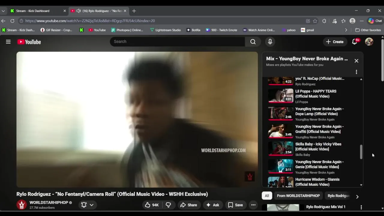Close the Rylo Rodriguez YouTube tab

click(125, 11)
